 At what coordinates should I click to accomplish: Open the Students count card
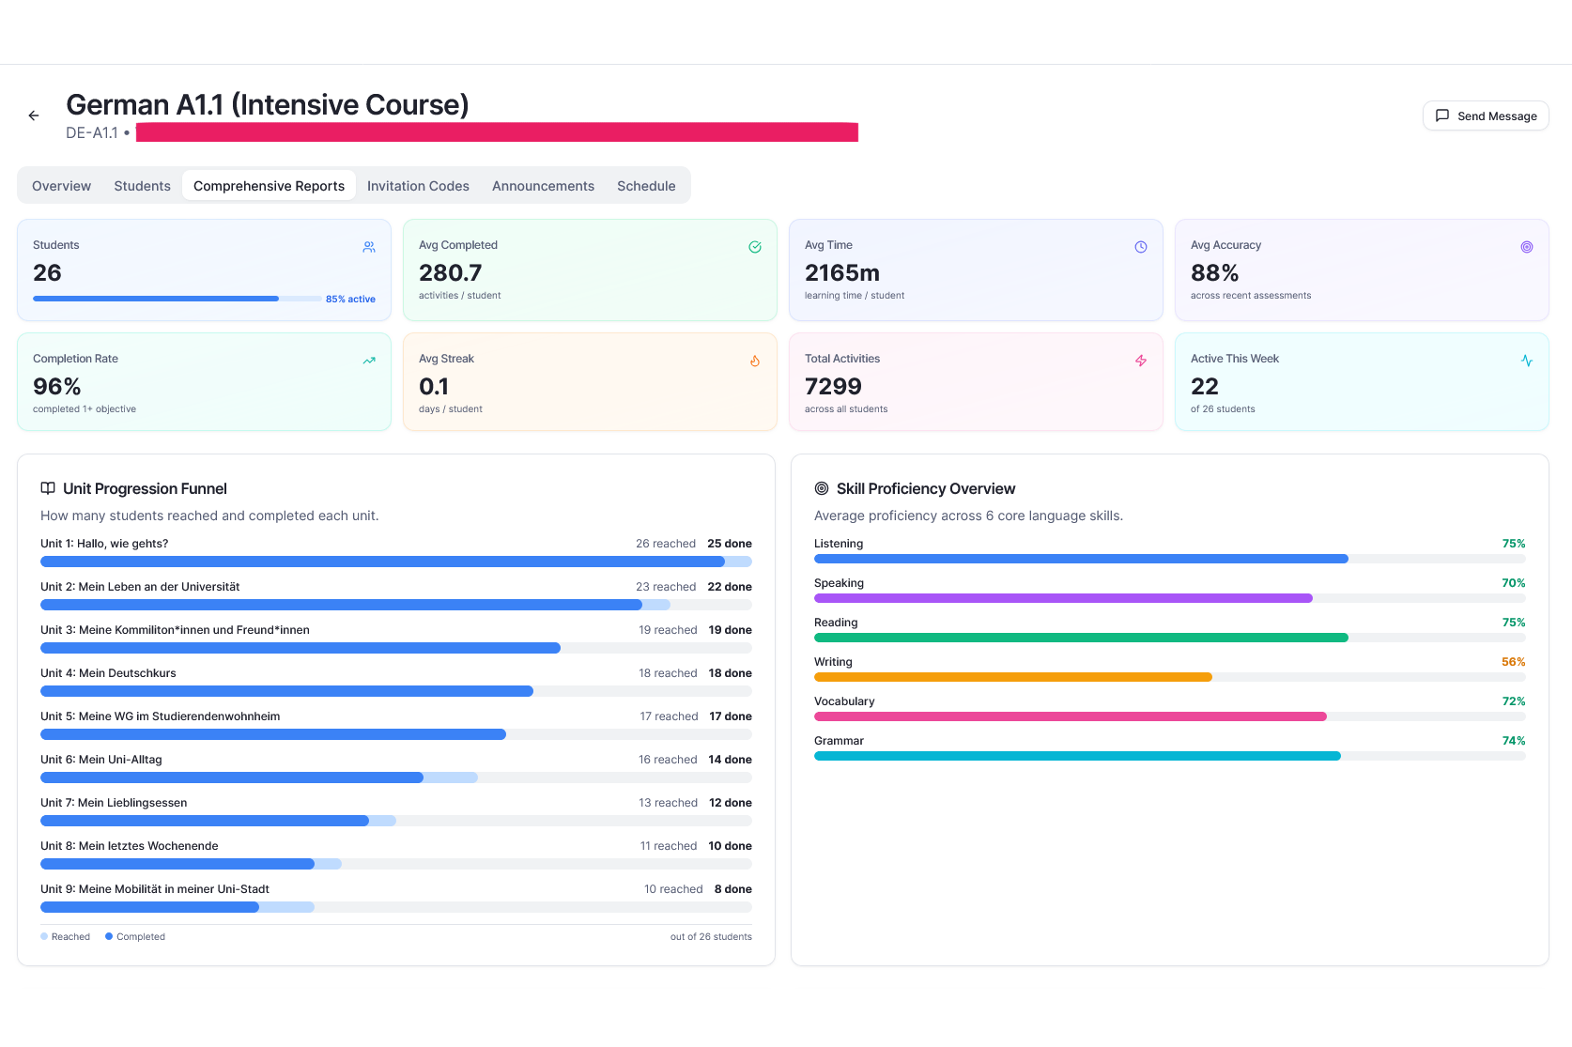click(x=204, y=270)
